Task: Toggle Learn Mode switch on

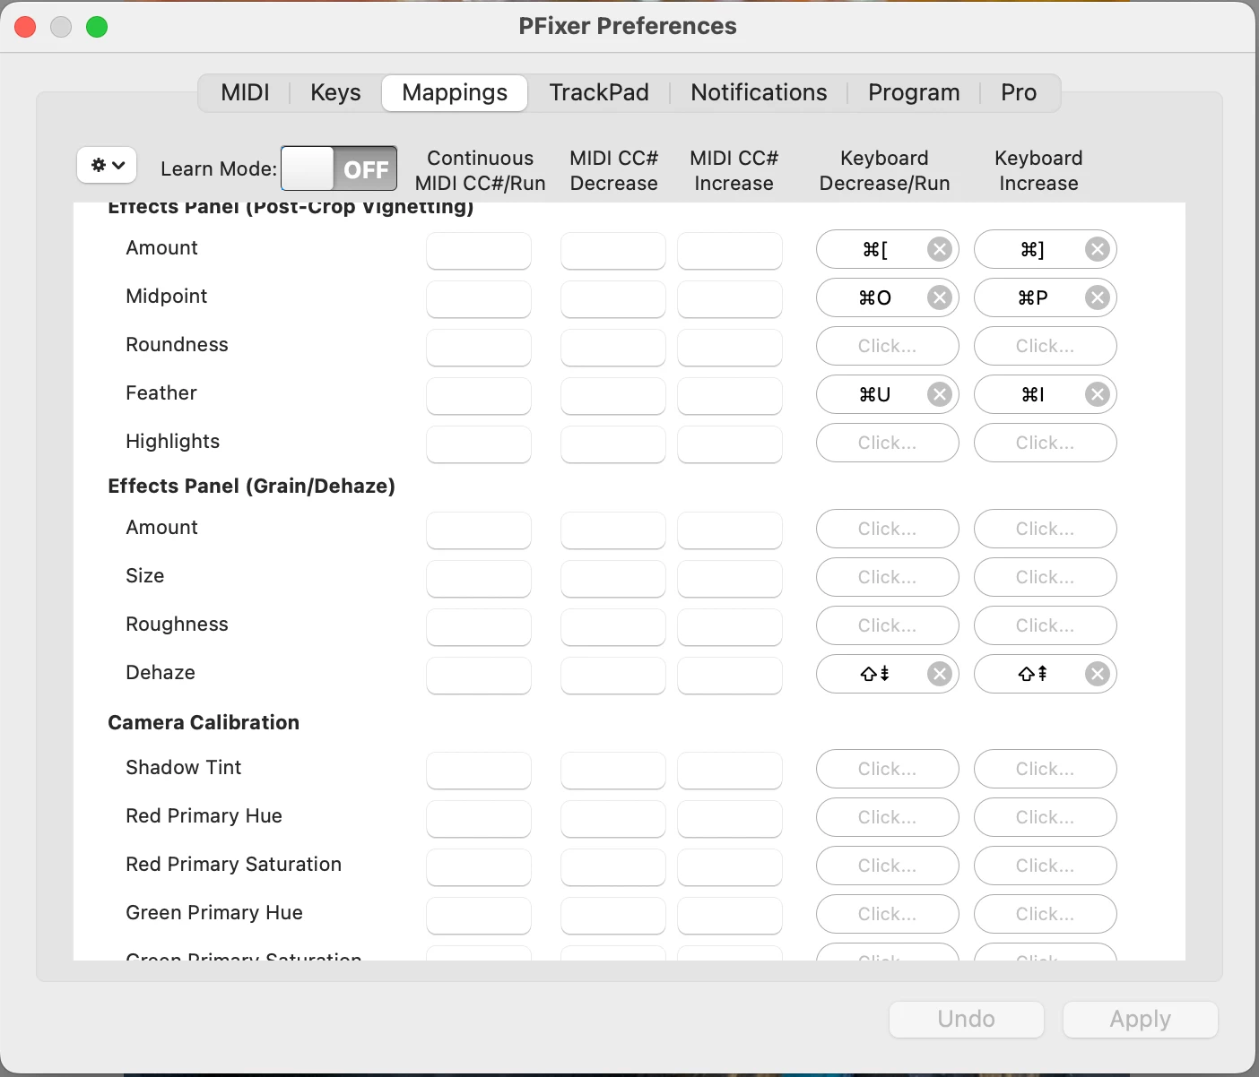Action: tap(339, 168)
